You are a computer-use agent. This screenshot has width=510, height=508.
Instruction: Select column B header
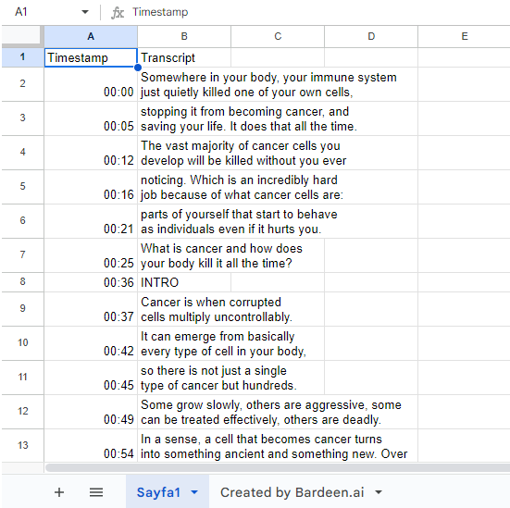click(x=184, y=36)
